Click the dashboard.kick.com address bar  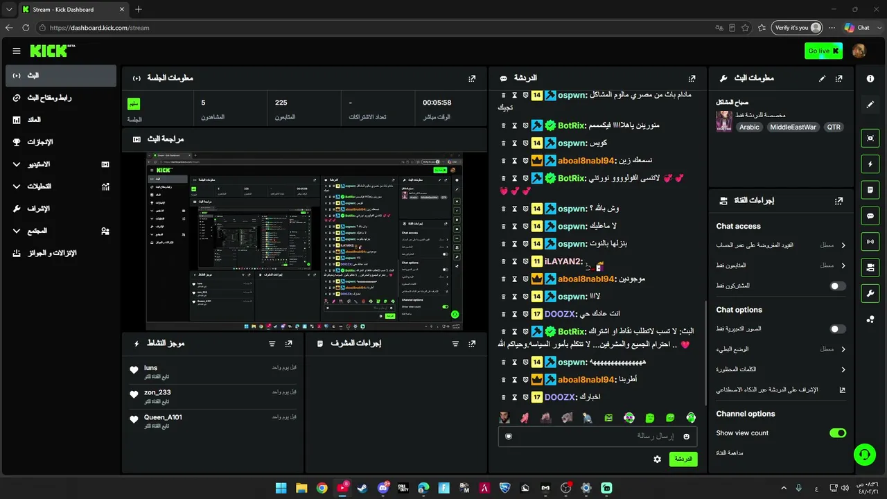pos(374,28)
